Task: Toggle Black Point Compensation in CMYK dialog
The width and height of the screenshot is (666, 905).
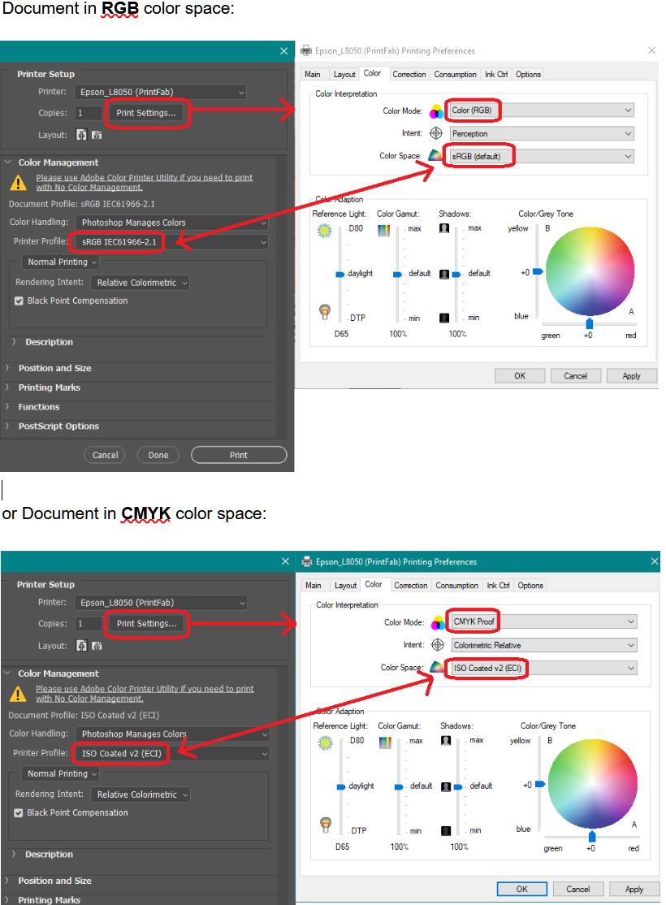Action: click(19, 812)
